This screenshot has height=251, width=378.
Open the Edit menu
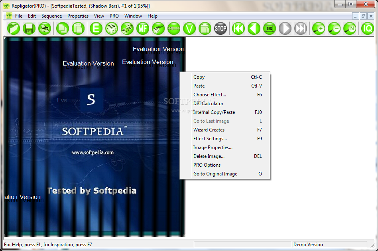(x=32, y=16)
